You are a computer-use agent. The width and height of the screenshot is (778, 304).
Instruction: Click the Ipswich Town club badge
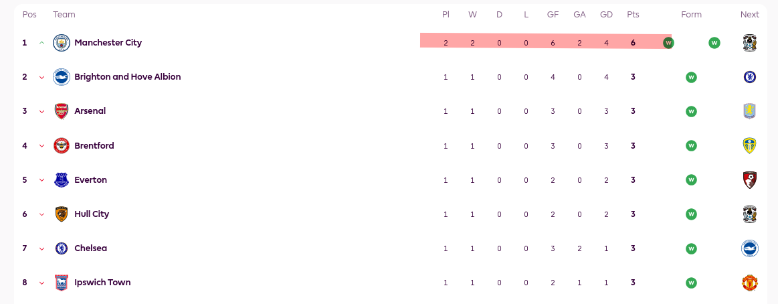pos(62,283)
